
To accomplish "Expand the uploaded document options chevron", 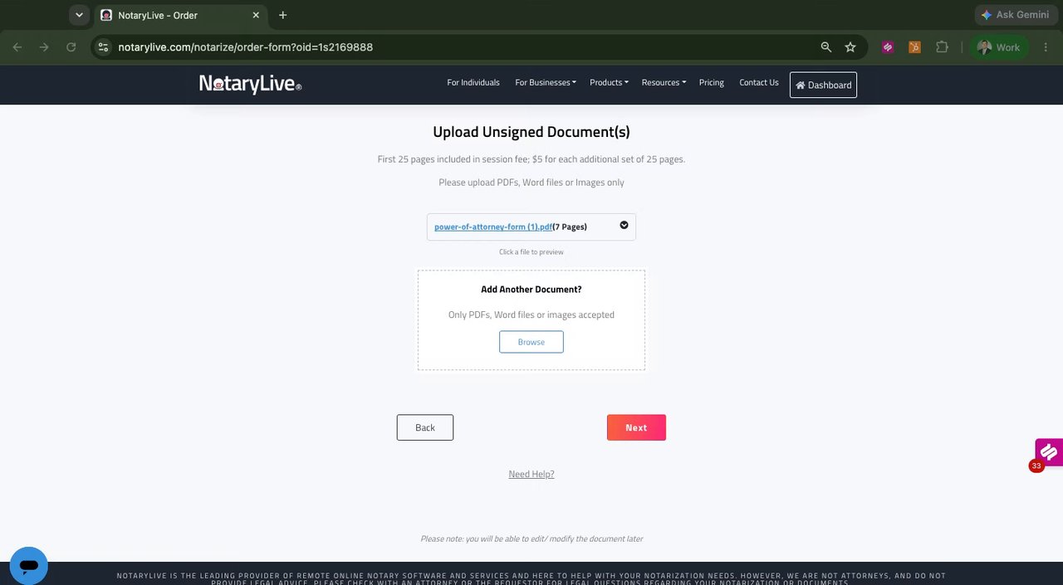I will tap(624, 225).
